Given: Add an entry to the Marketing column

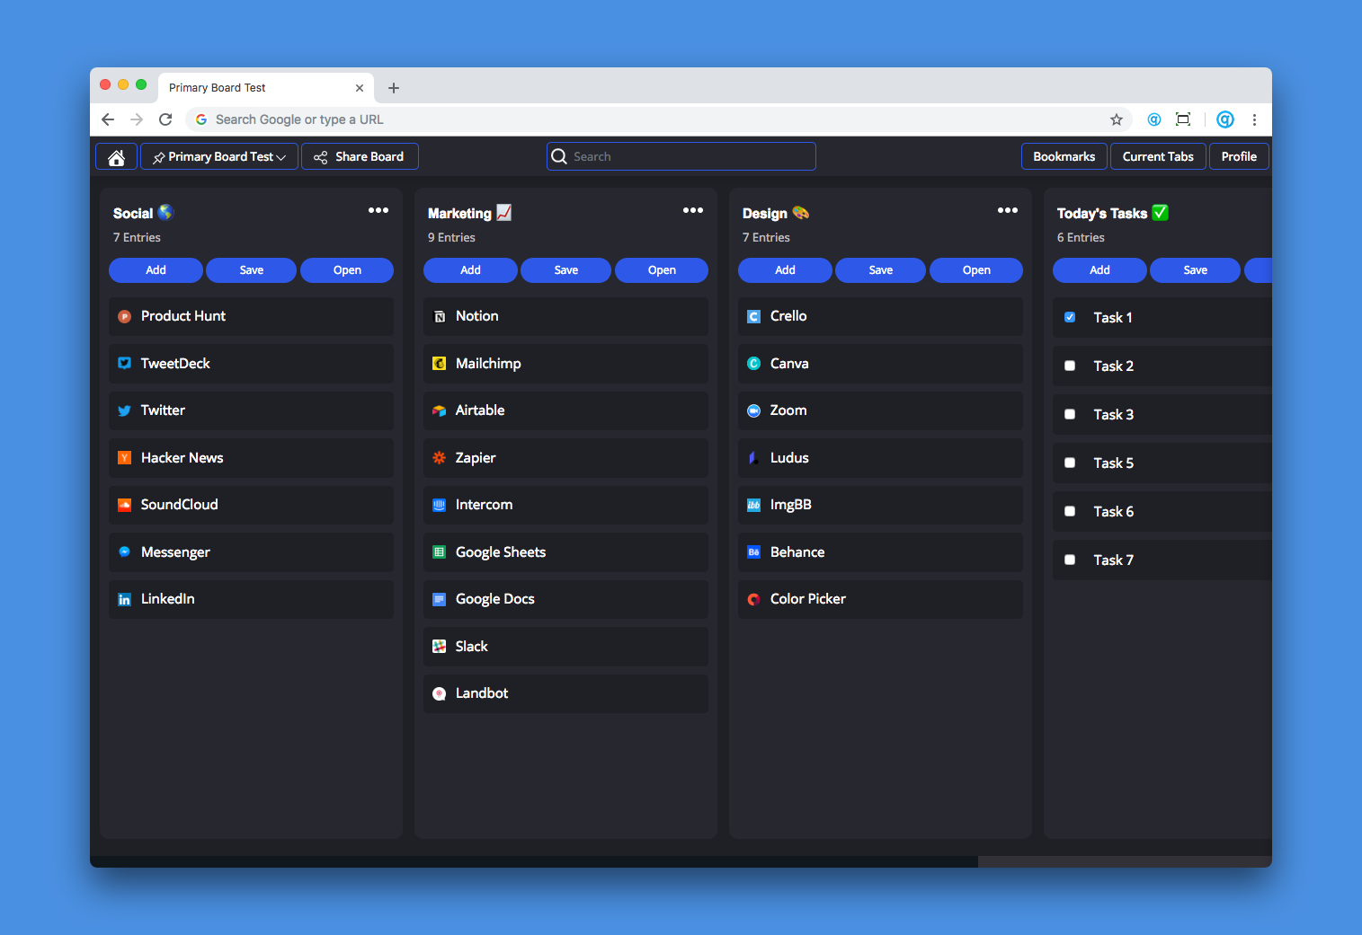Looking at the screenshot, I should 470,270.
